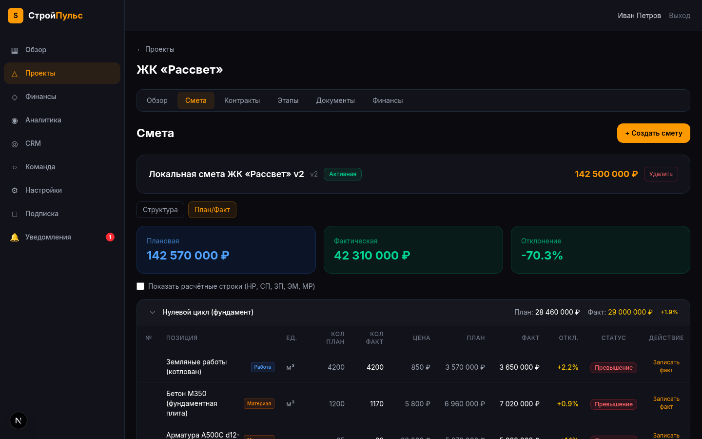Open Настройки gear icon in sidebar

(15, 191)
